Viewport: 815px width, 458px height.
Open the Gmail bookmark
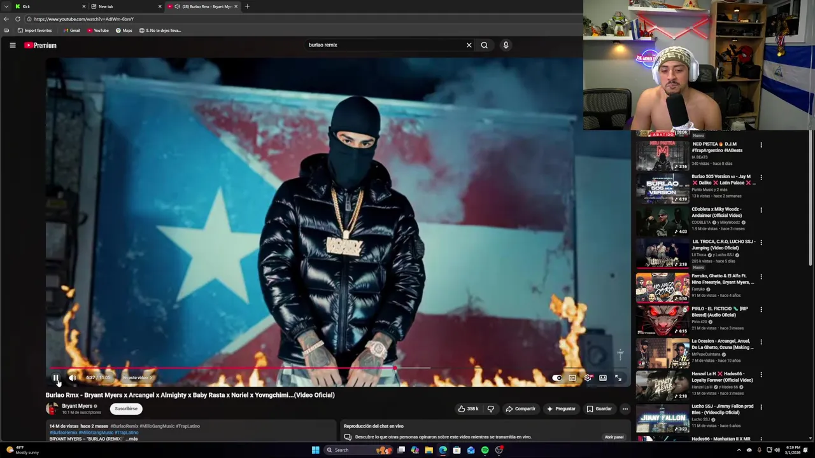point(71,31)
